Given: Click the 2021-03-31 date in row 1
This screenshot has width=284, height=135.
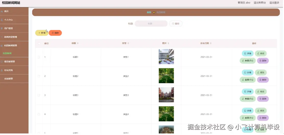Looking at the screenshot, I should [206, 57].
